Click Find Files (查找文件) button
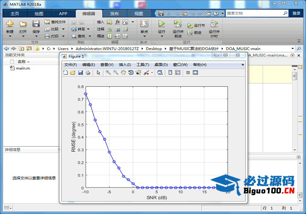306x214 pixels. [55, 22]
